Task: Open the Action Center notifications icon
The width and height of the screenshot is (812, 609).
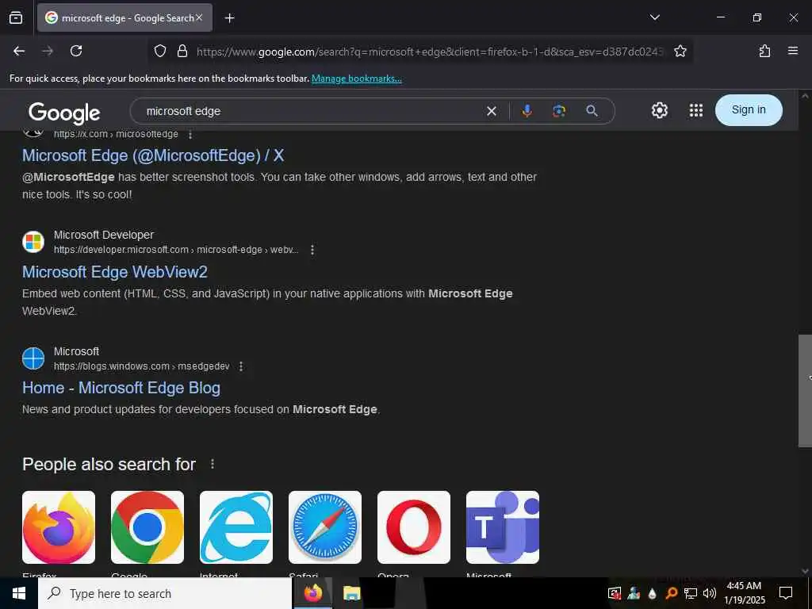Action: pyautogui.click(x=786, y=593)
